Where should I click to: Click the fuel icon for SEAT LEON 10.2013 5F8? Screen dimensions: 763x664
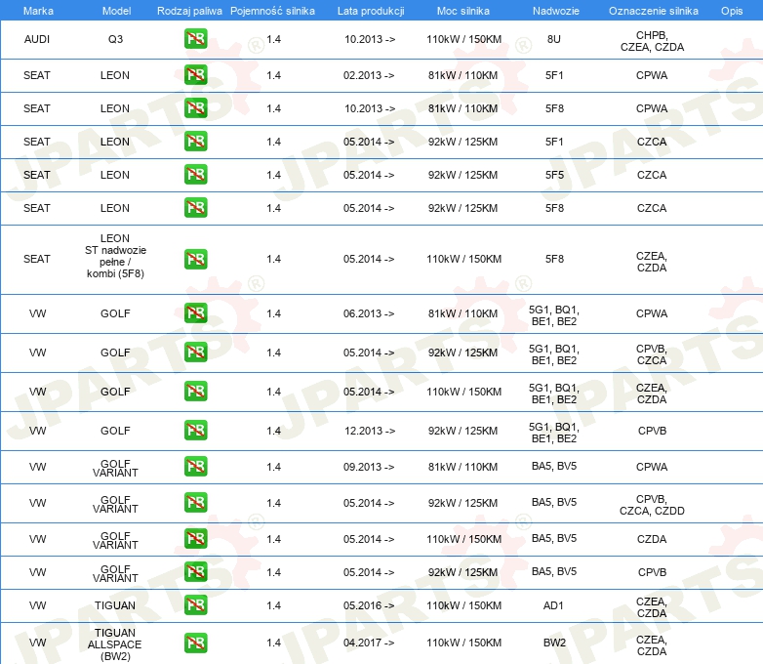coord(195,108)
